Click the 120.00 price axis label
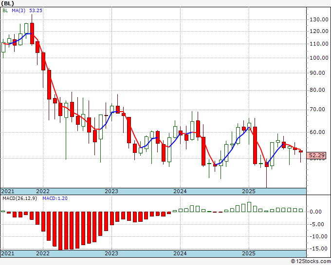This screenshot has height=265, width=331. pyautogui.click(x=319, y=31)
